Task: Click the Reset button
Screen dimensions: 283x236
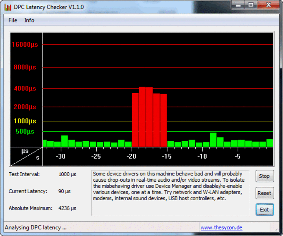Action: [x=265, y=193]
